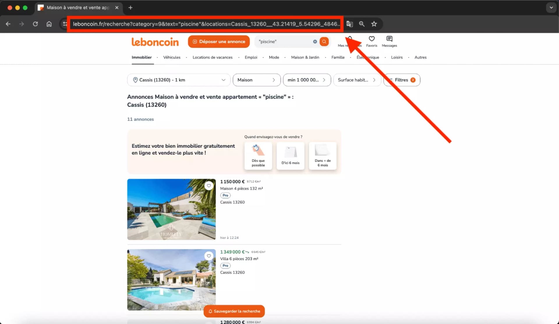Select Dans + de 6 mois option

(323, 156)
